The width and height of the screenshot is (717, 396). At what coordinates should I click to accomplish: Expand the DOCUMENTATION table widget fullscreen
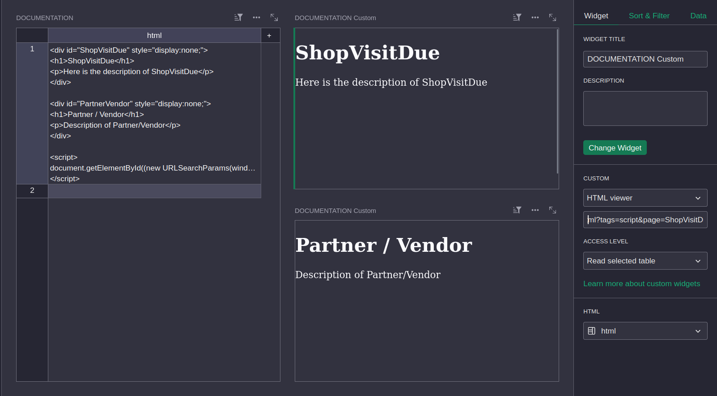point(274,17)
